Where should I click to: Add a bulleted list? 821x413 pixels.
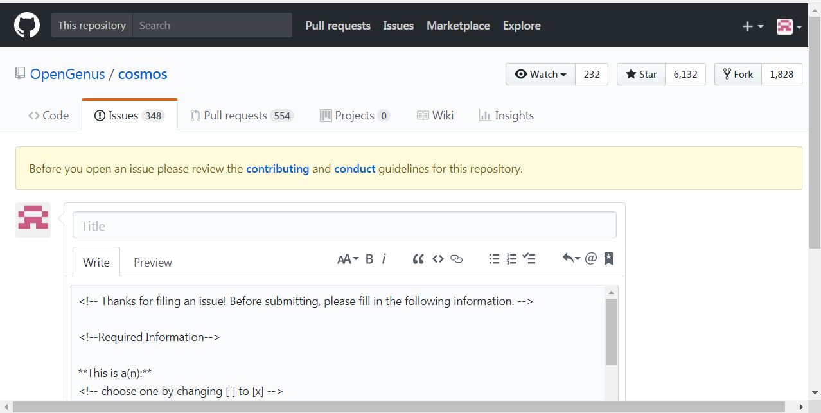[x=494, y=259]
